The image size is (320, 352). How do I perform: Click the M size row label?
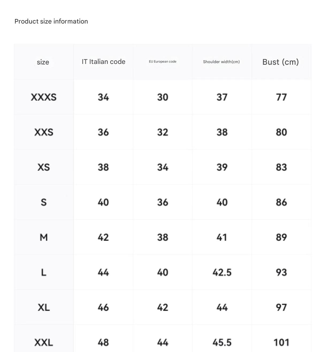[x=44, y=237]
